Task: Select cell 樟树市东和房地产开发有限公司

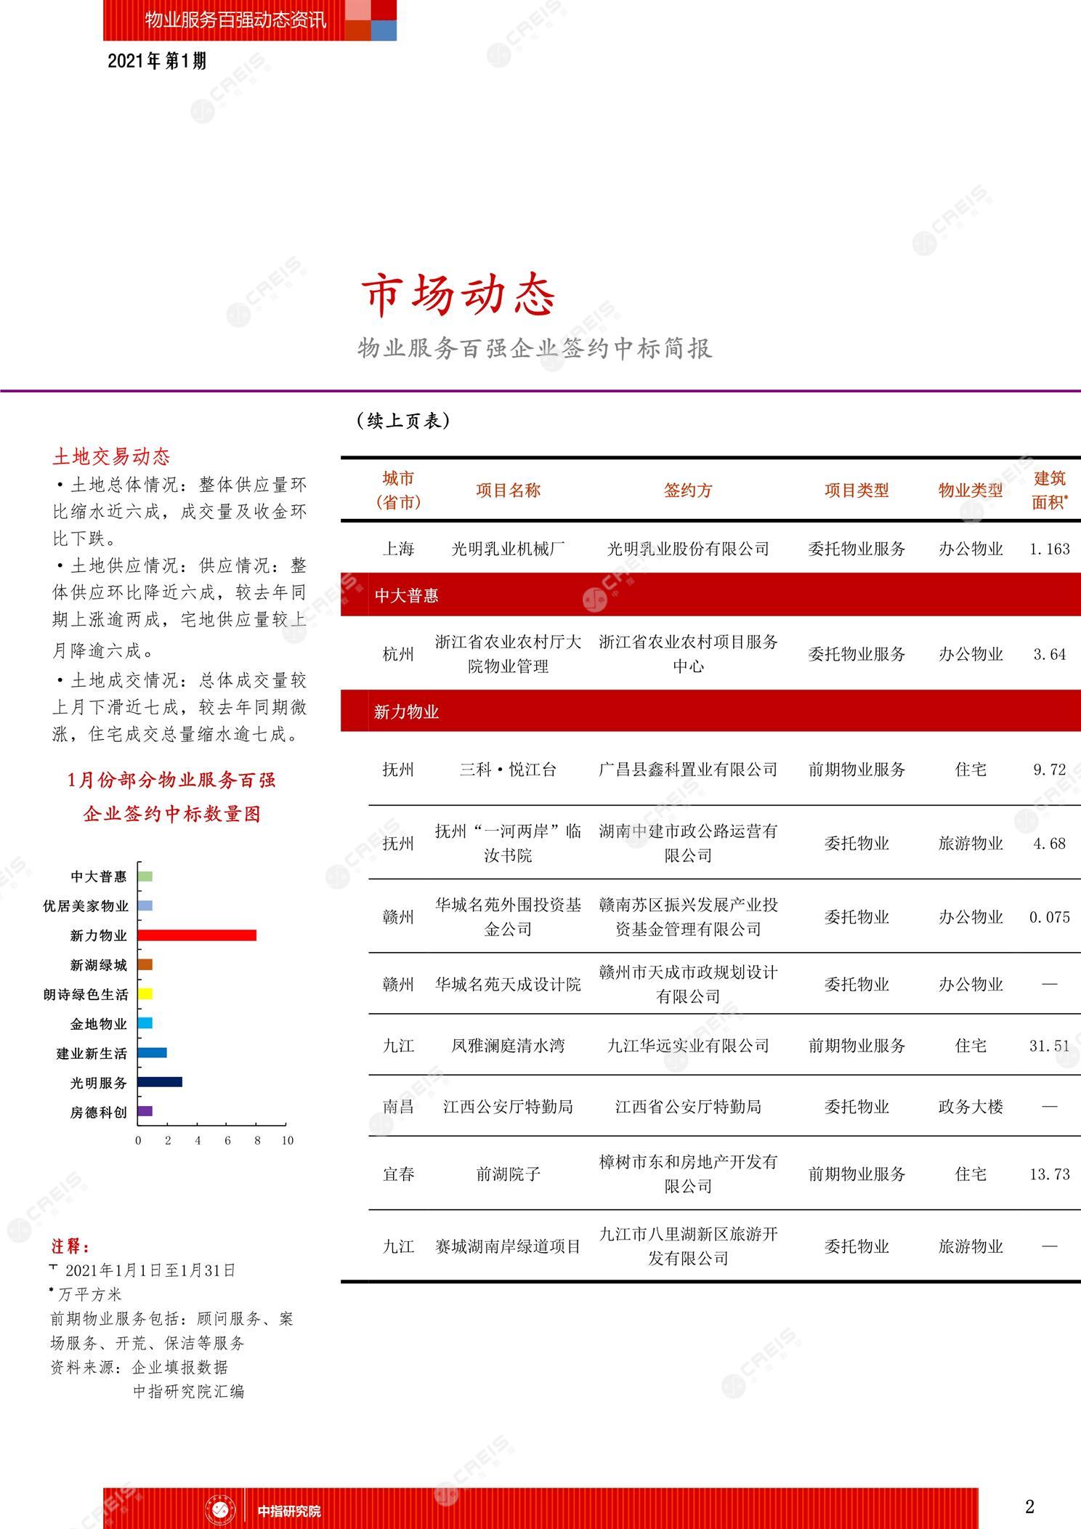Action: 688,1174
